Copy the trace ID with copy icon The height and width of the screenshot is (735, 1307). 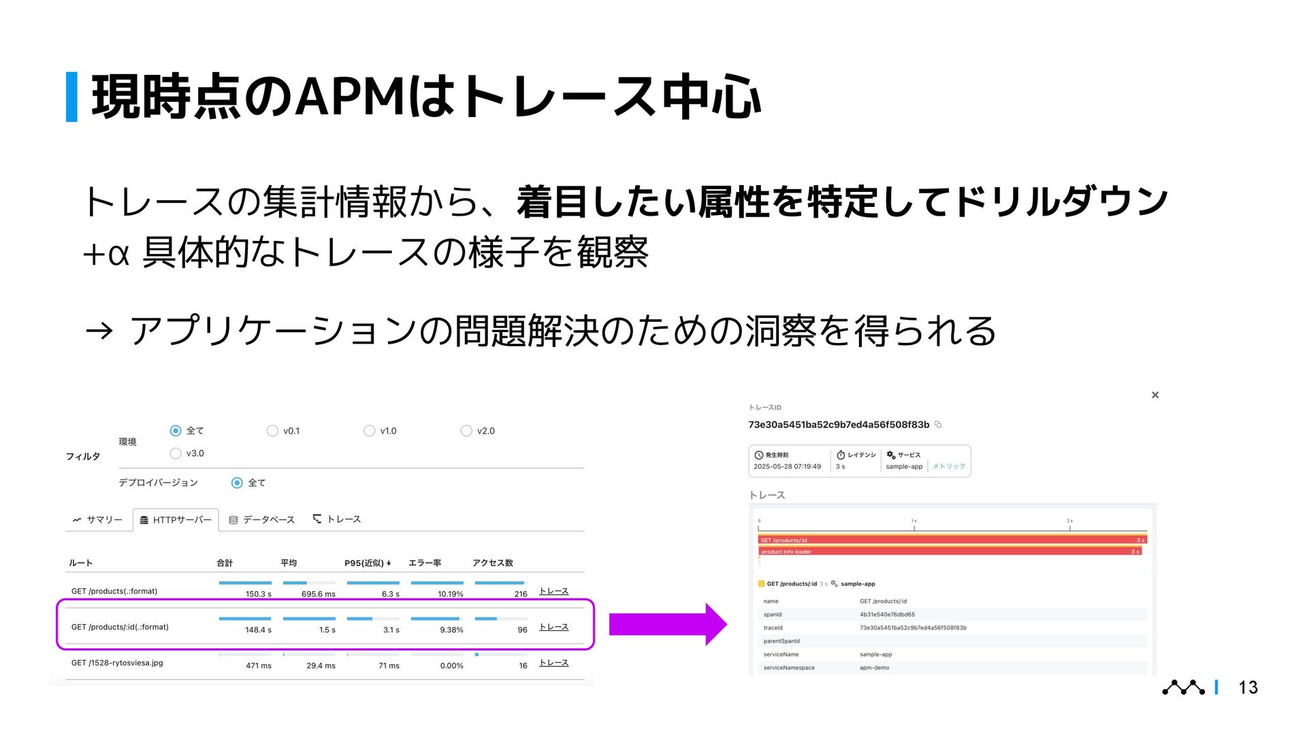(x=938, y=425)
